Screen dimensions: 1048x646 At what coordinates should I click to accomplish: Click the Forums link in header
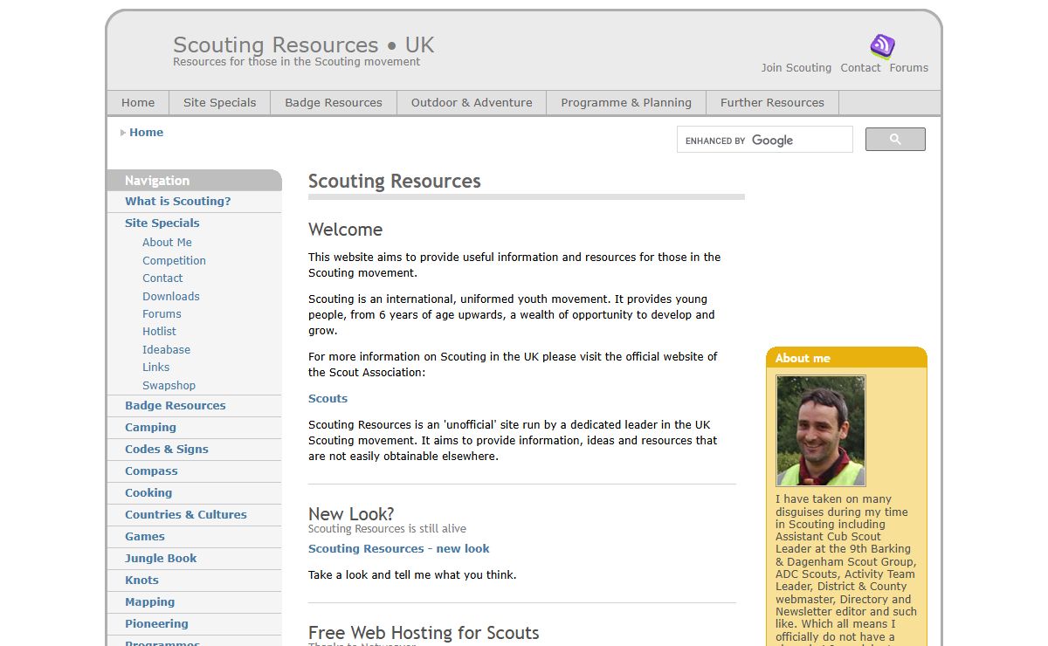[x=909, y=68]
